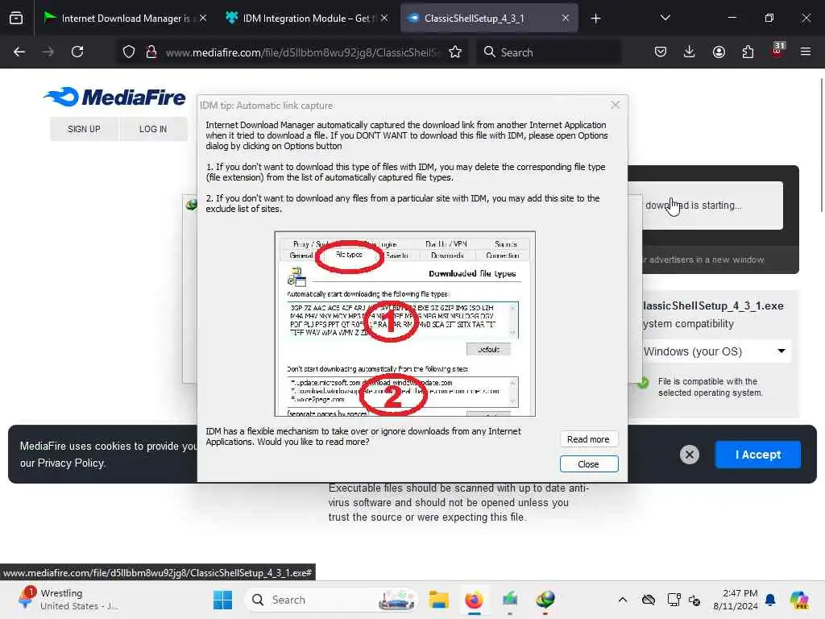Close the IDM Integration Module tab
The image size is (825, 619).
click(384, 18)
